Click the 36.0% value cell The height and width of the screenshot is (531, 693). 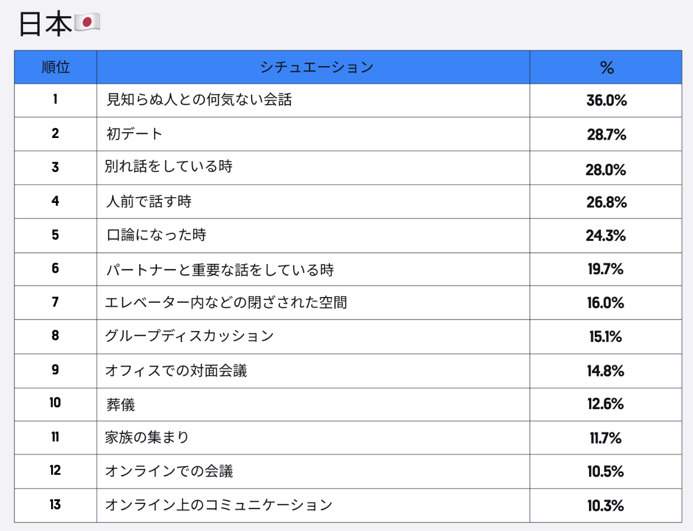[x=606, y=101]
